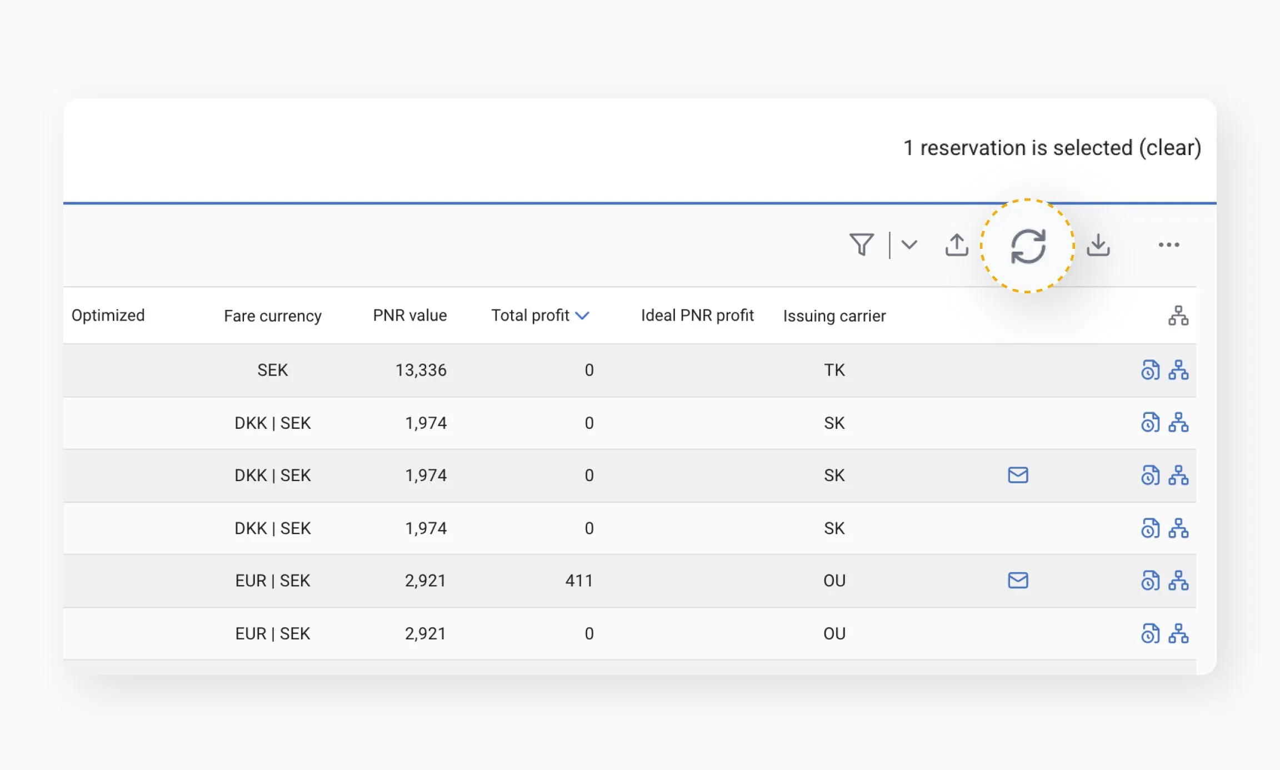Click the Fare currency column header
The image size is (1280, 770).
tap(272, 316)
